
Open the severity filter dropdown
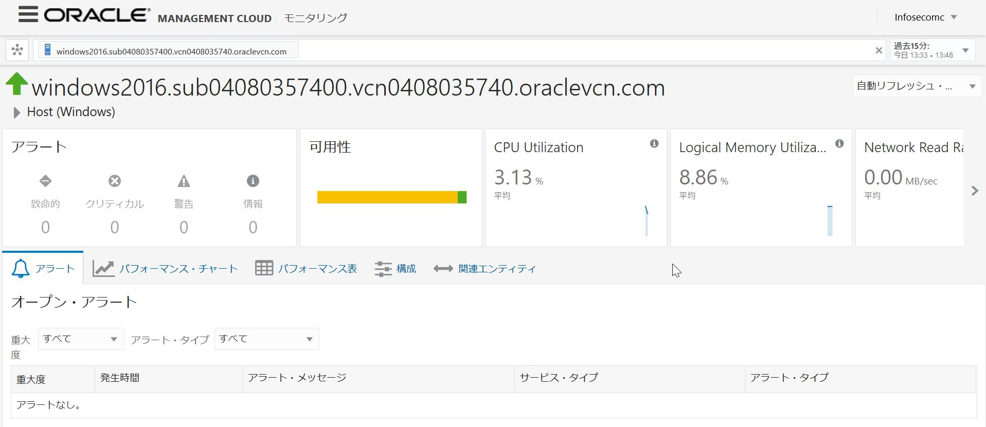[x=81, y=339]
